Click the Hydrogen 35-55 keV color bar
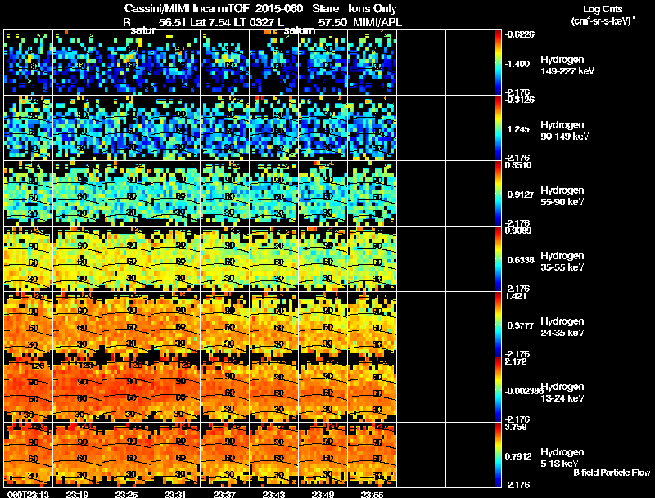Screen dimensions: 655x498 coord(498,259)
